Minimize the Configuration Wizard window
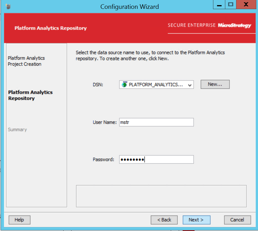 (219, 5)
